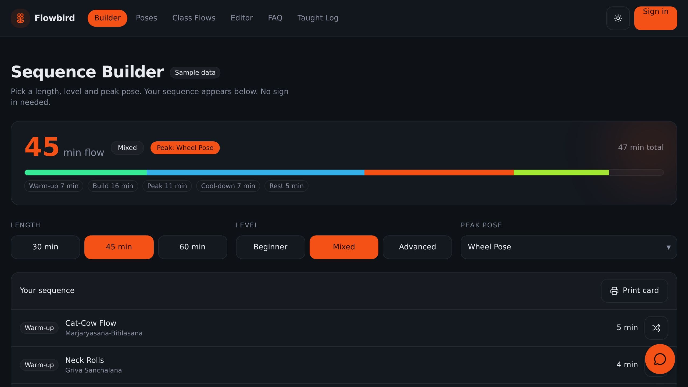The height and width of the screenshot is (387, 688).
Task: Set level to Beginner
Action: click(x=270, y=247)
